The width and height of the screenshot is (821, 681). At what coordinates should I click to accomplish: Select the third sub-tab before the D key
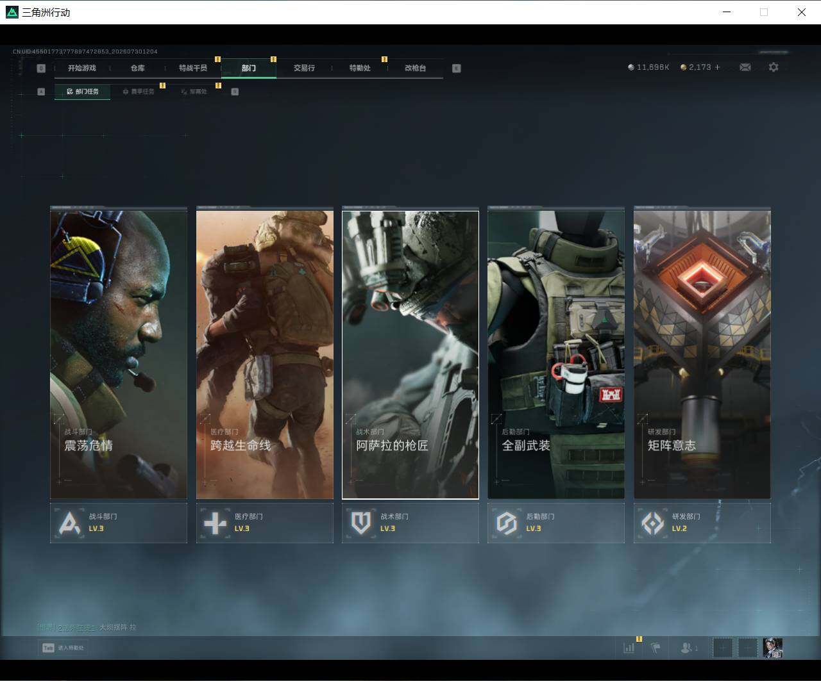[x=194, y=92]
